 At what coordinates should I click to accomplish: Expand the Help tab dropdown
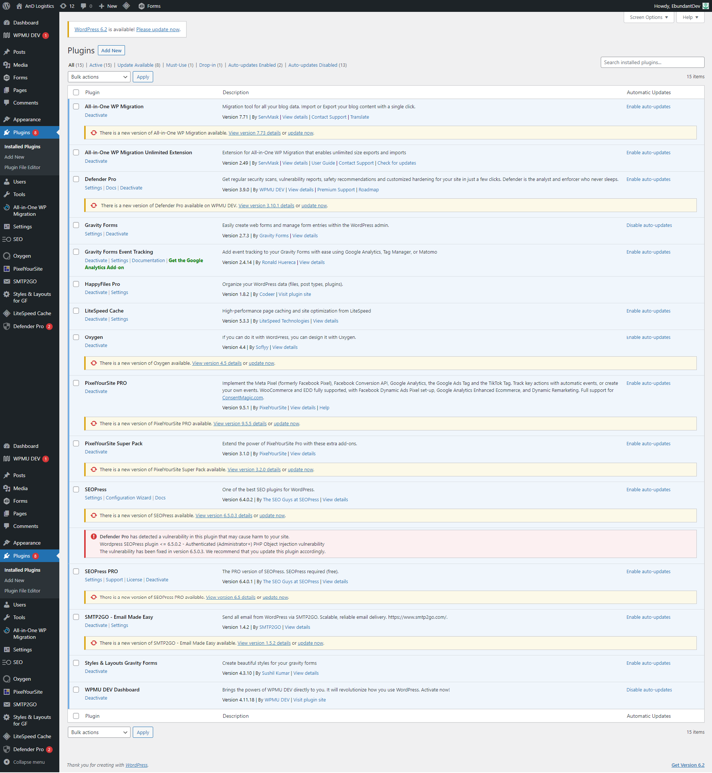pos(690,17)
